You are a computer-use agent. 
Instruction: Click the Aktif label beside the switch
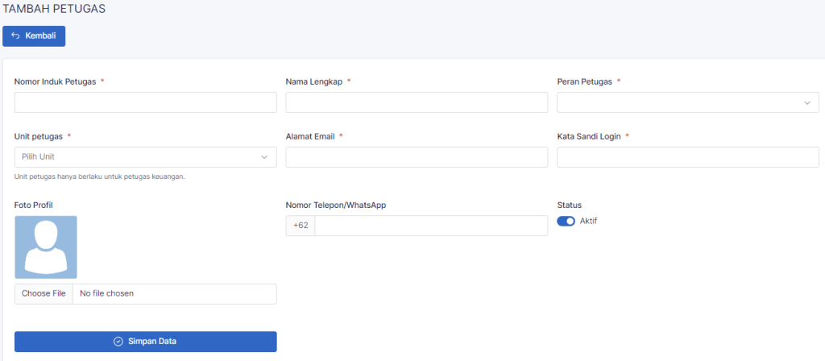coord(588,221)
